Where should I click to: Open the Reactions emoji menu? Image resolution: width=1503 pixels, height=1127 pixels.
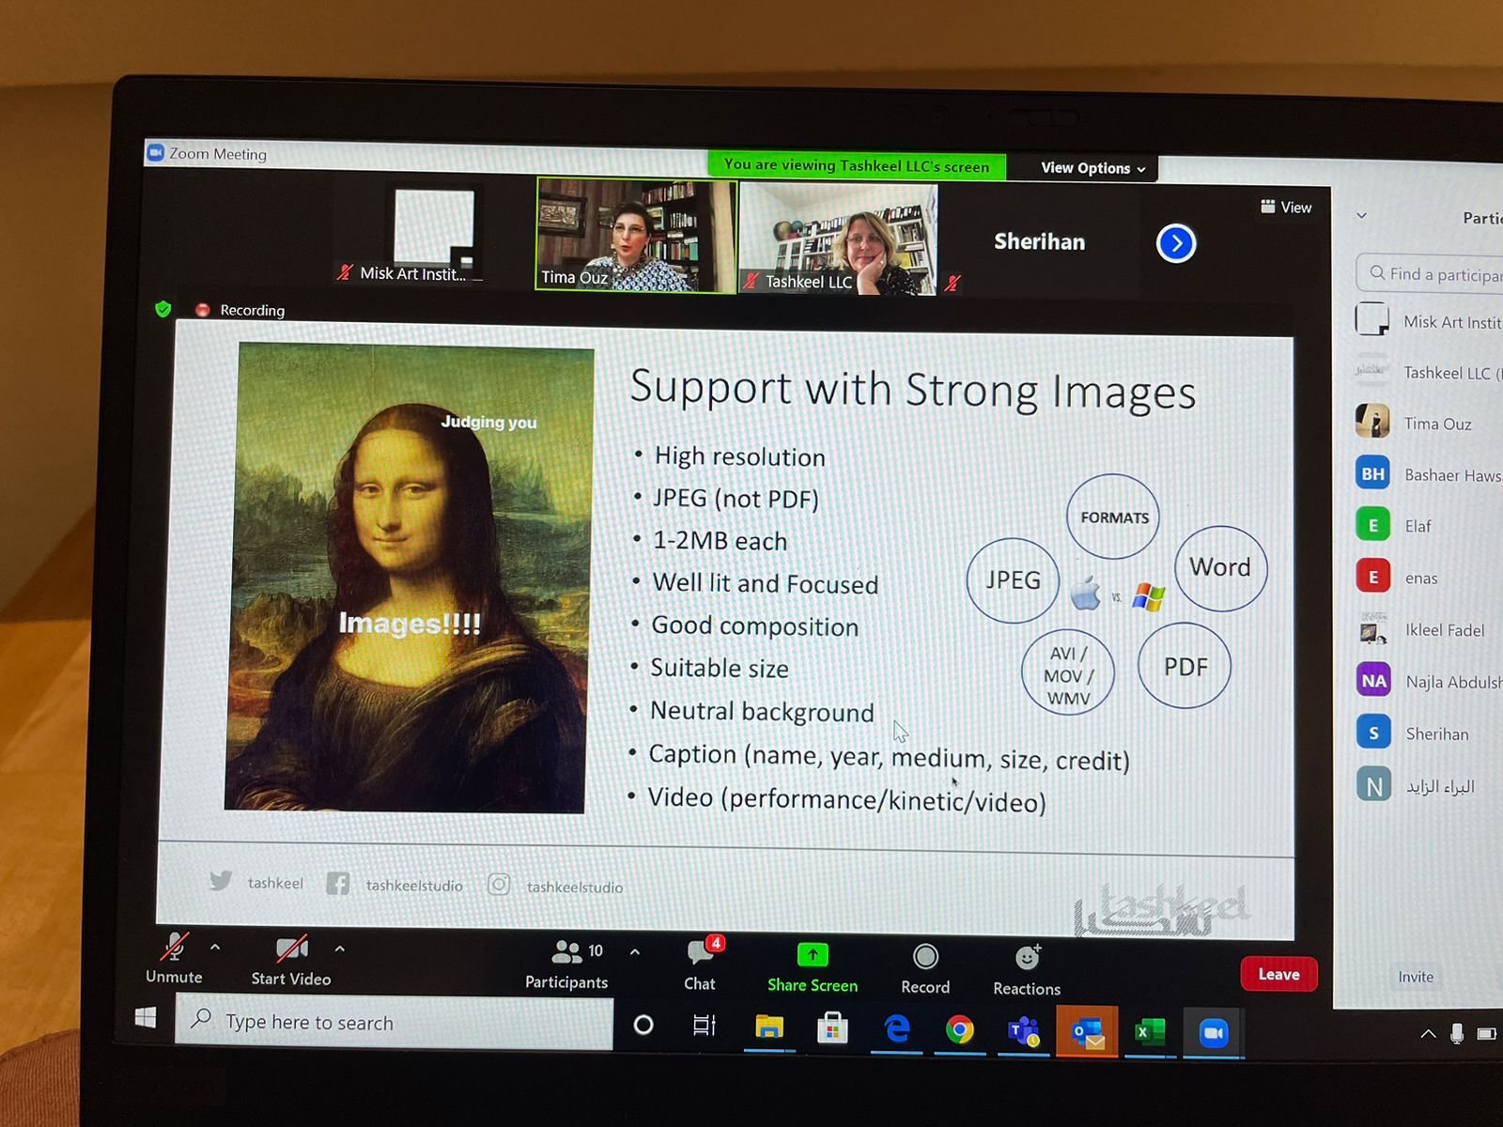pyautogui.click(x=1027, y=972)
